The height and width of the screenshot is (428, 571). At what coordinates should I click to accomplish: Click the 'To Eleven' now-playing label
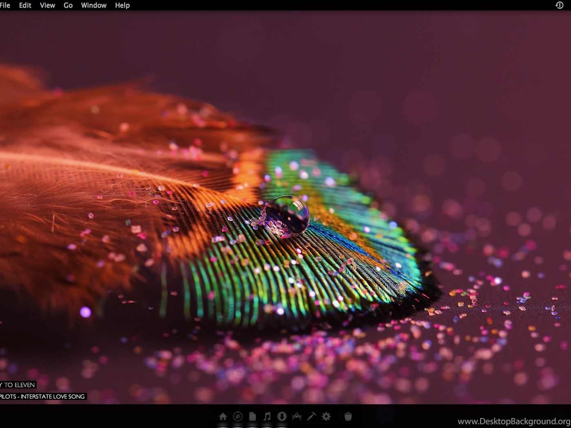point(18,385)
